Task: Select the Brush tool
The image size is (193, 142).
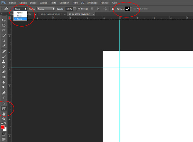Action: (x=4, y=57)
